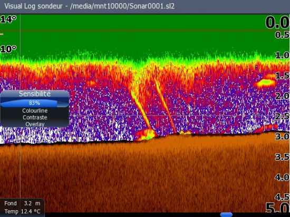This screenshot has height=217, width=290.
Task: Click the 0.0 upper range value
Action: coord(277,23)
